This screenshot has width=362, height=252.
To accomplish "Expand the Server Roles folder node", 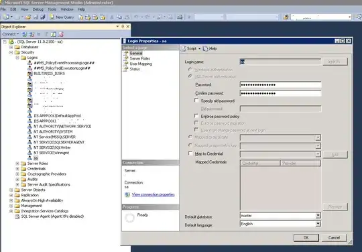I will pyautogui.click(x=17, y=164).
